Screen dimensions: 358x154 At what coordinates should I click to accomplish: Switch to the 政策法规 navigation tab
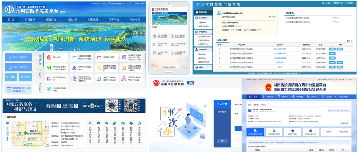click(93, 19)
